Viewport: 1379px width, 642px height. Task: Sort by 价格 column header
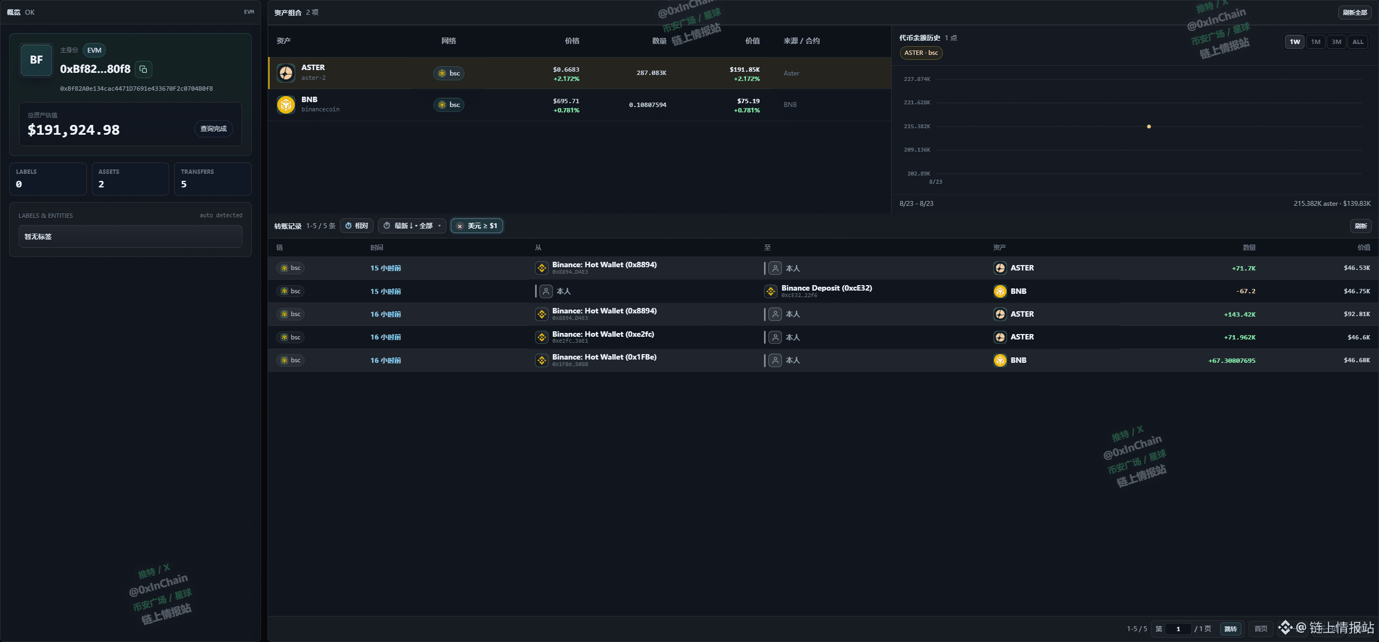pyautogui.click(x=572, y=41)
